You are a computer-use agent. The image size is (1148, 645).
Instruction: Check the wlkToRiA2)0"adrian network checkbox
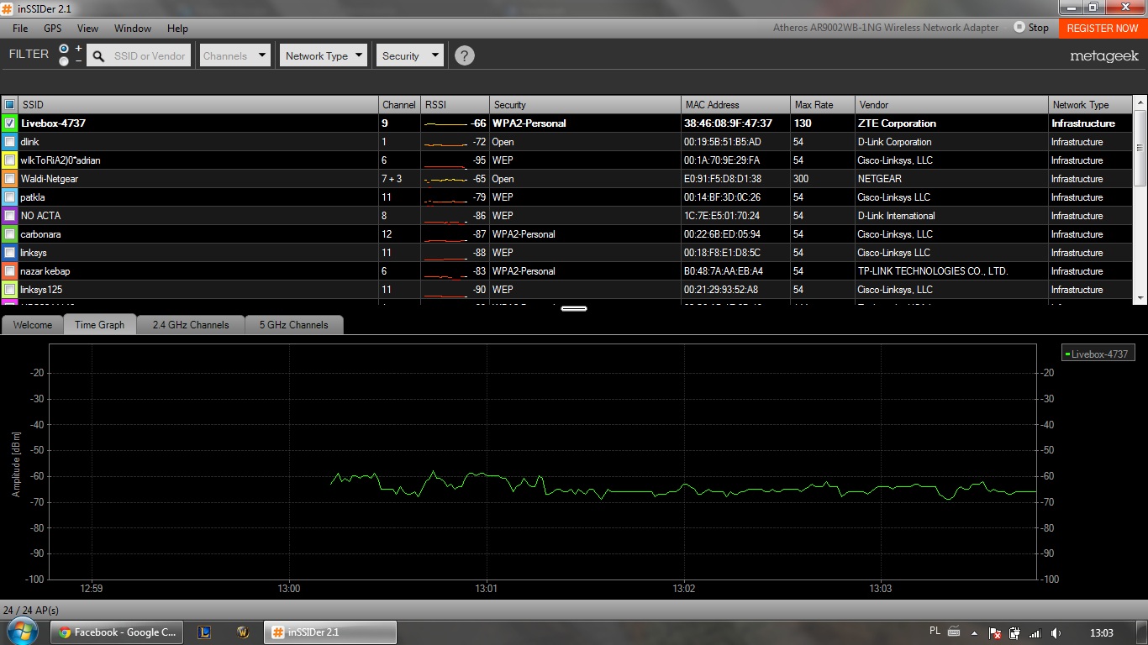9,160
